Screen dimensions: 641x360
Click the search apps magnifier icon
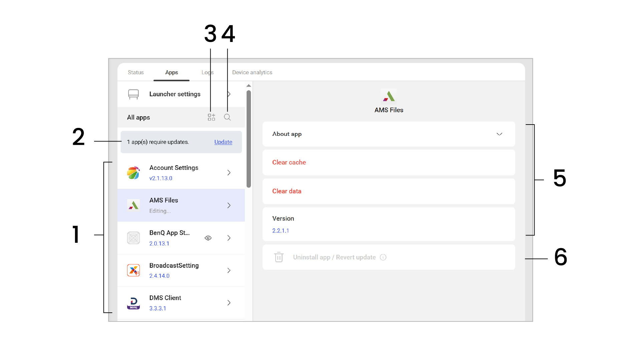[x=227, y=117]
